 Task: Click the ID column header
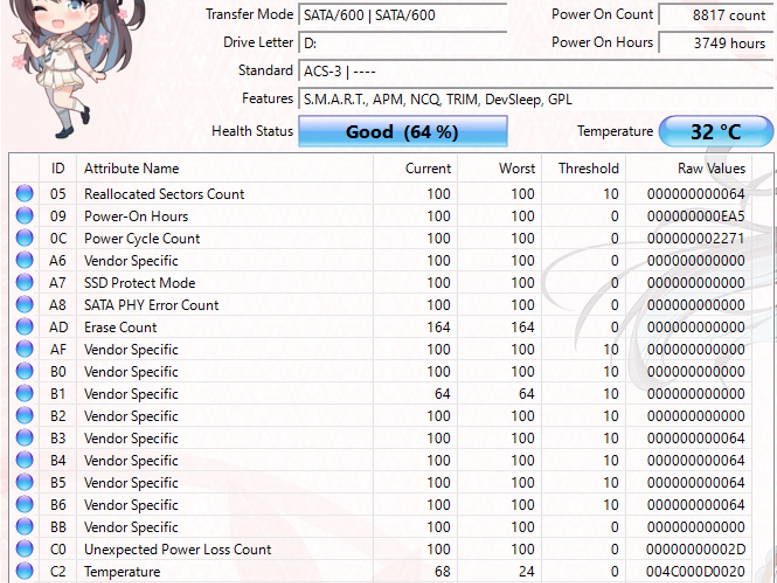tap(58, 168)
